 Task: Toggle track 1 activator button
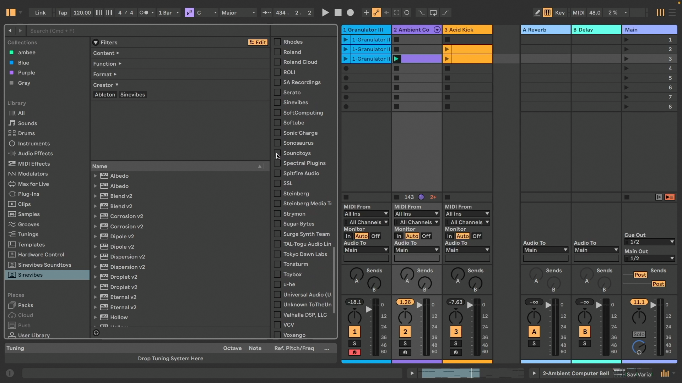click(354, 332)
